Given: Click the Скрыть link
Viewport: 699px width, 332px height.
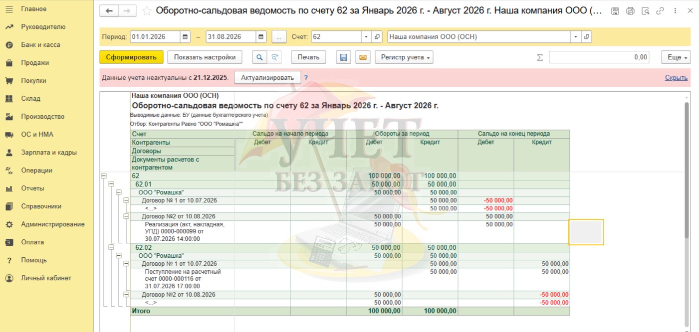Looking at the screenshot, I should (676, 78).
